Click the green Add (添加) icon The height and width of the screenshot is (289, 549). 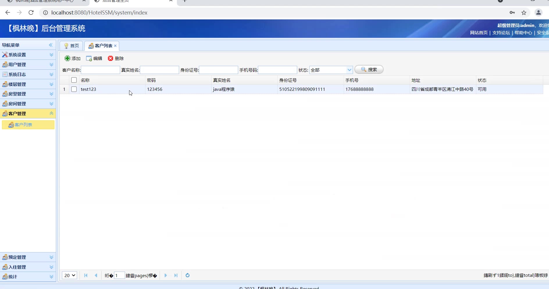(x=67, y=58)
